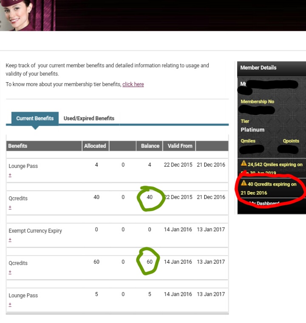Click the Allocated column header

[95, 146]
